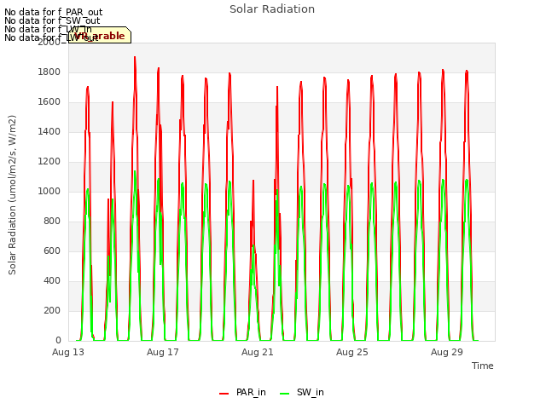Click the y-axis title Solar Radiation (umol/m2/s, W/m2)
The width and height of the screenshot is (546, 409).
[x=12, y=195]
